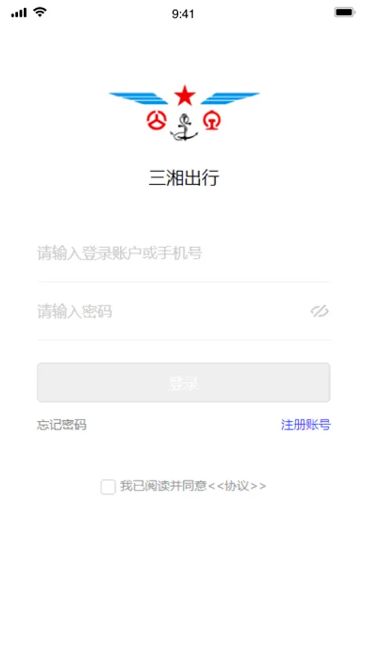Click the red steering wheel emblem
This screenshot has width=367, height=652.
pyautogui.click(x=156, y=120)
